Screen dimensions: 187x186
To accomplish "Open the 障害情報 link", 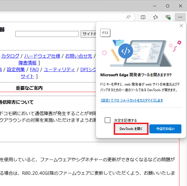I will [28, 62].
